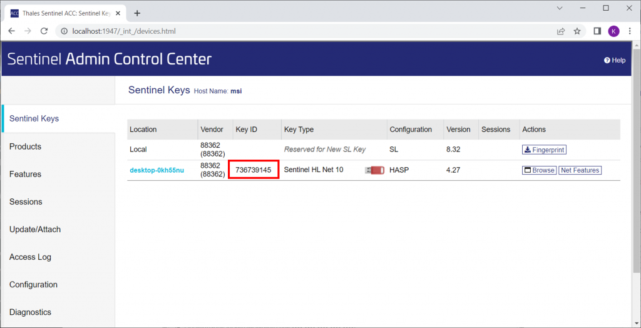
Task: Open desktop-0kh55nu location link
Action: point(156,170)
